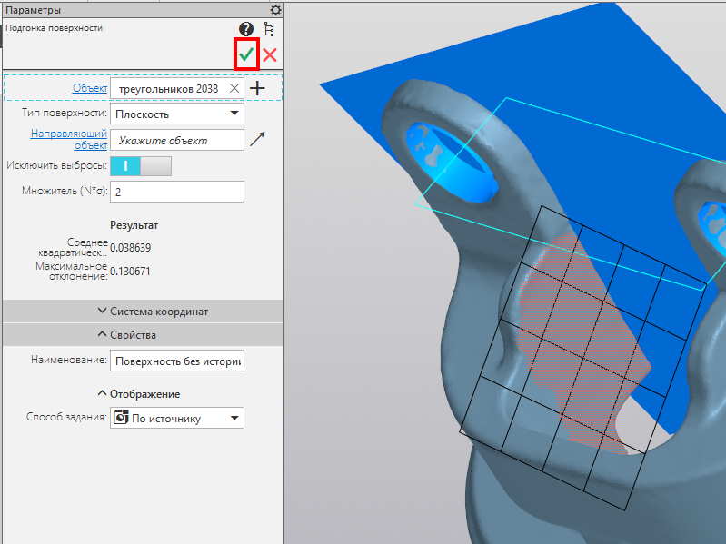This screenshot has width=726, height=544.
Task: Click the camera icon in the "По источнику" dropdown
Action: (x=121, y=417)
